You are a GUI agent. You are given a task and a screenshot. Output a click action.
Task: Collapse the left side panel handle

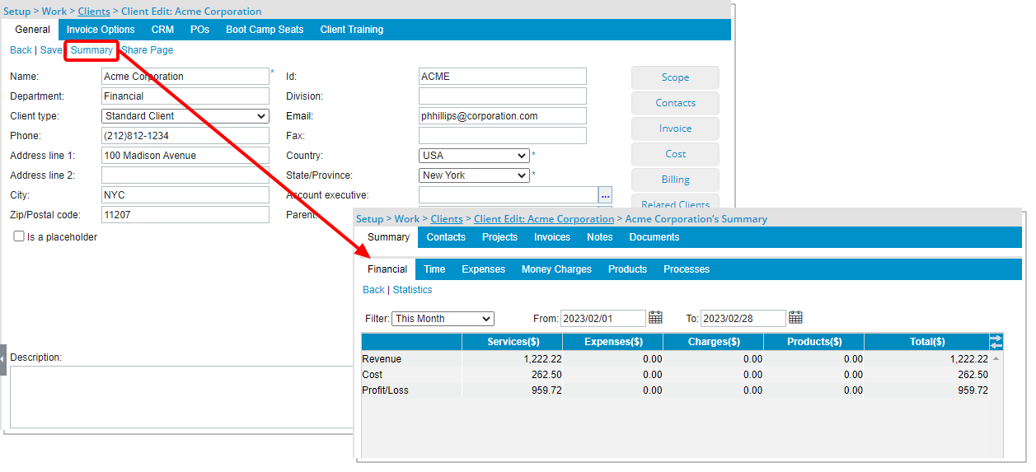click(3, 360)
